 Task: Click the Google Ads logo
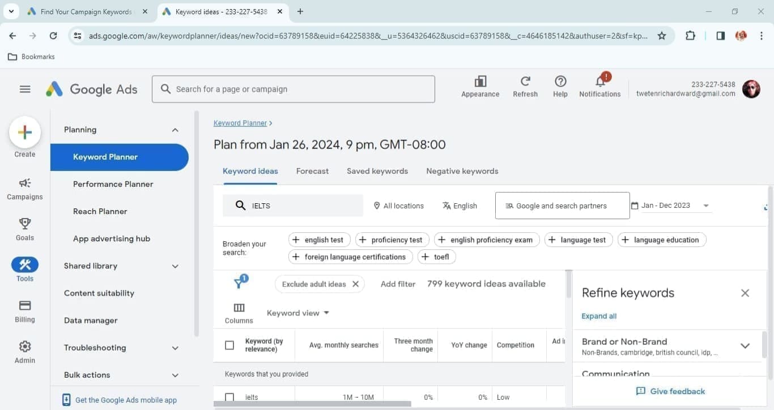click(x=92, y=89)
